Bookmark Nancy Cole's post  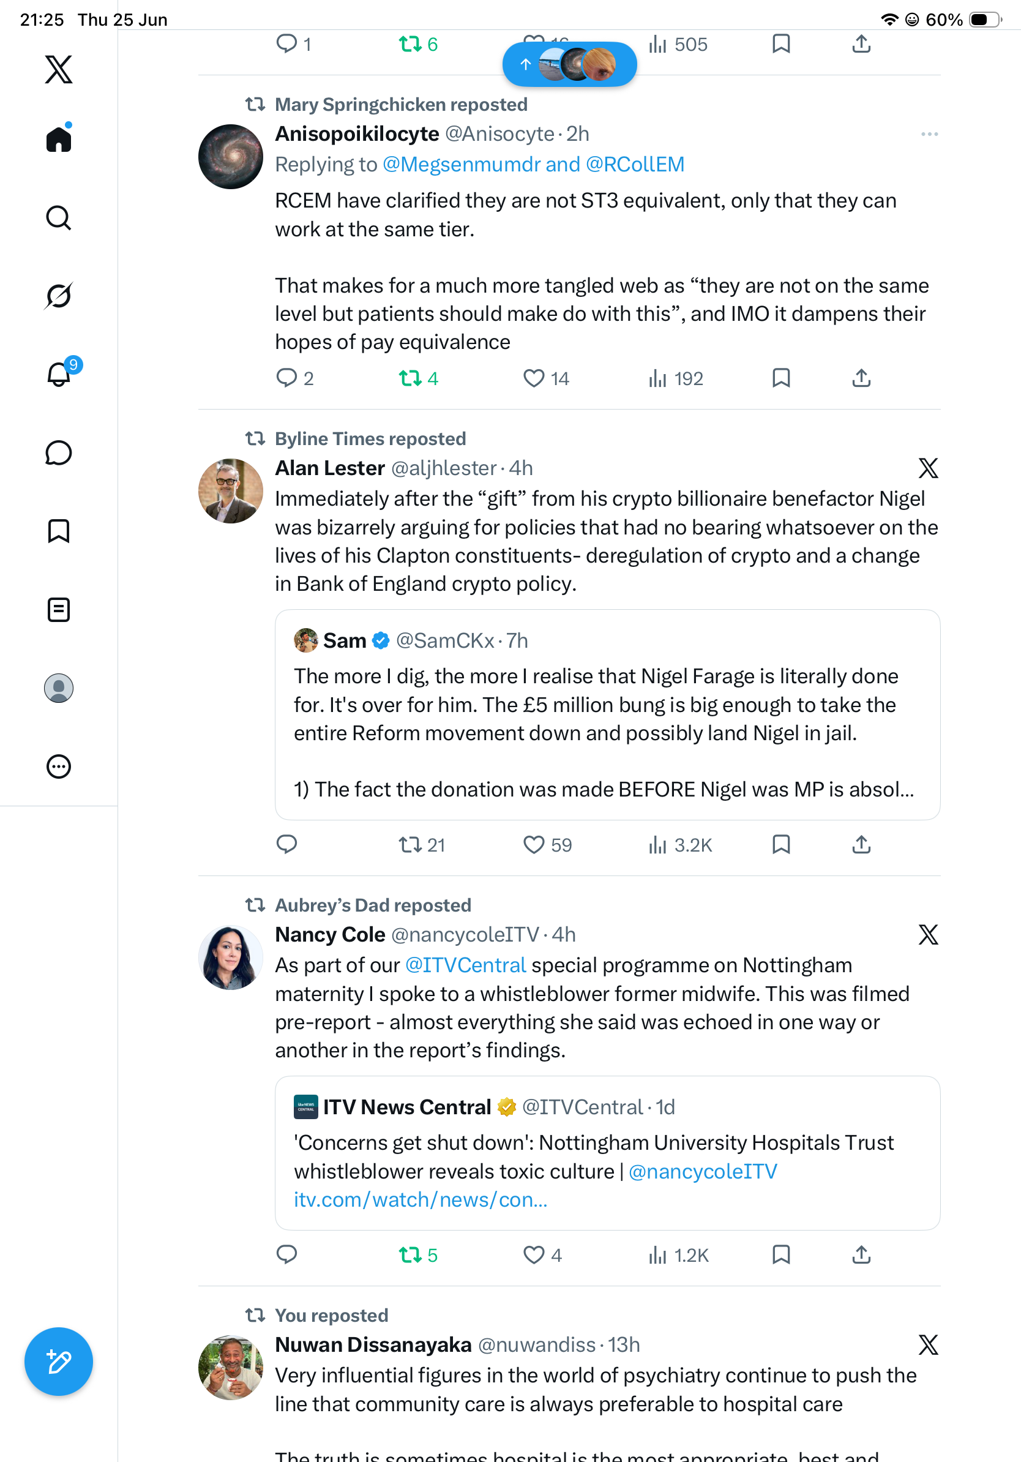point(781,1254)
